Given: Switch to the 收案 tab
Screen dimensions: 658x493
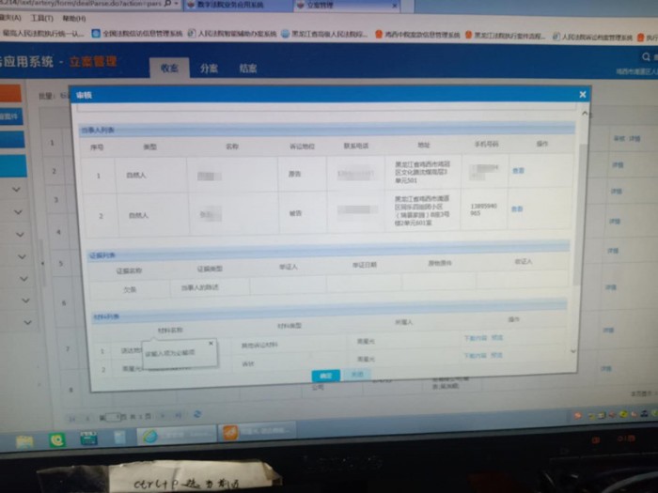Looking at the screenshot, I should click(169, 68).
